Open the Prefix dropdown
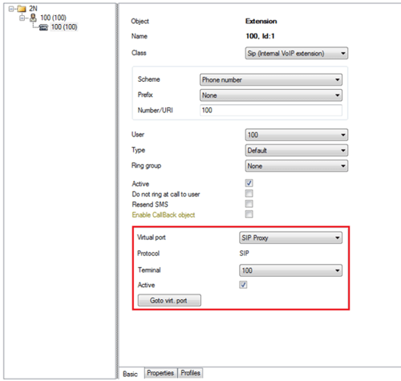Image resolution: width=401 pixels, height=381 pixels. [271, 95]
